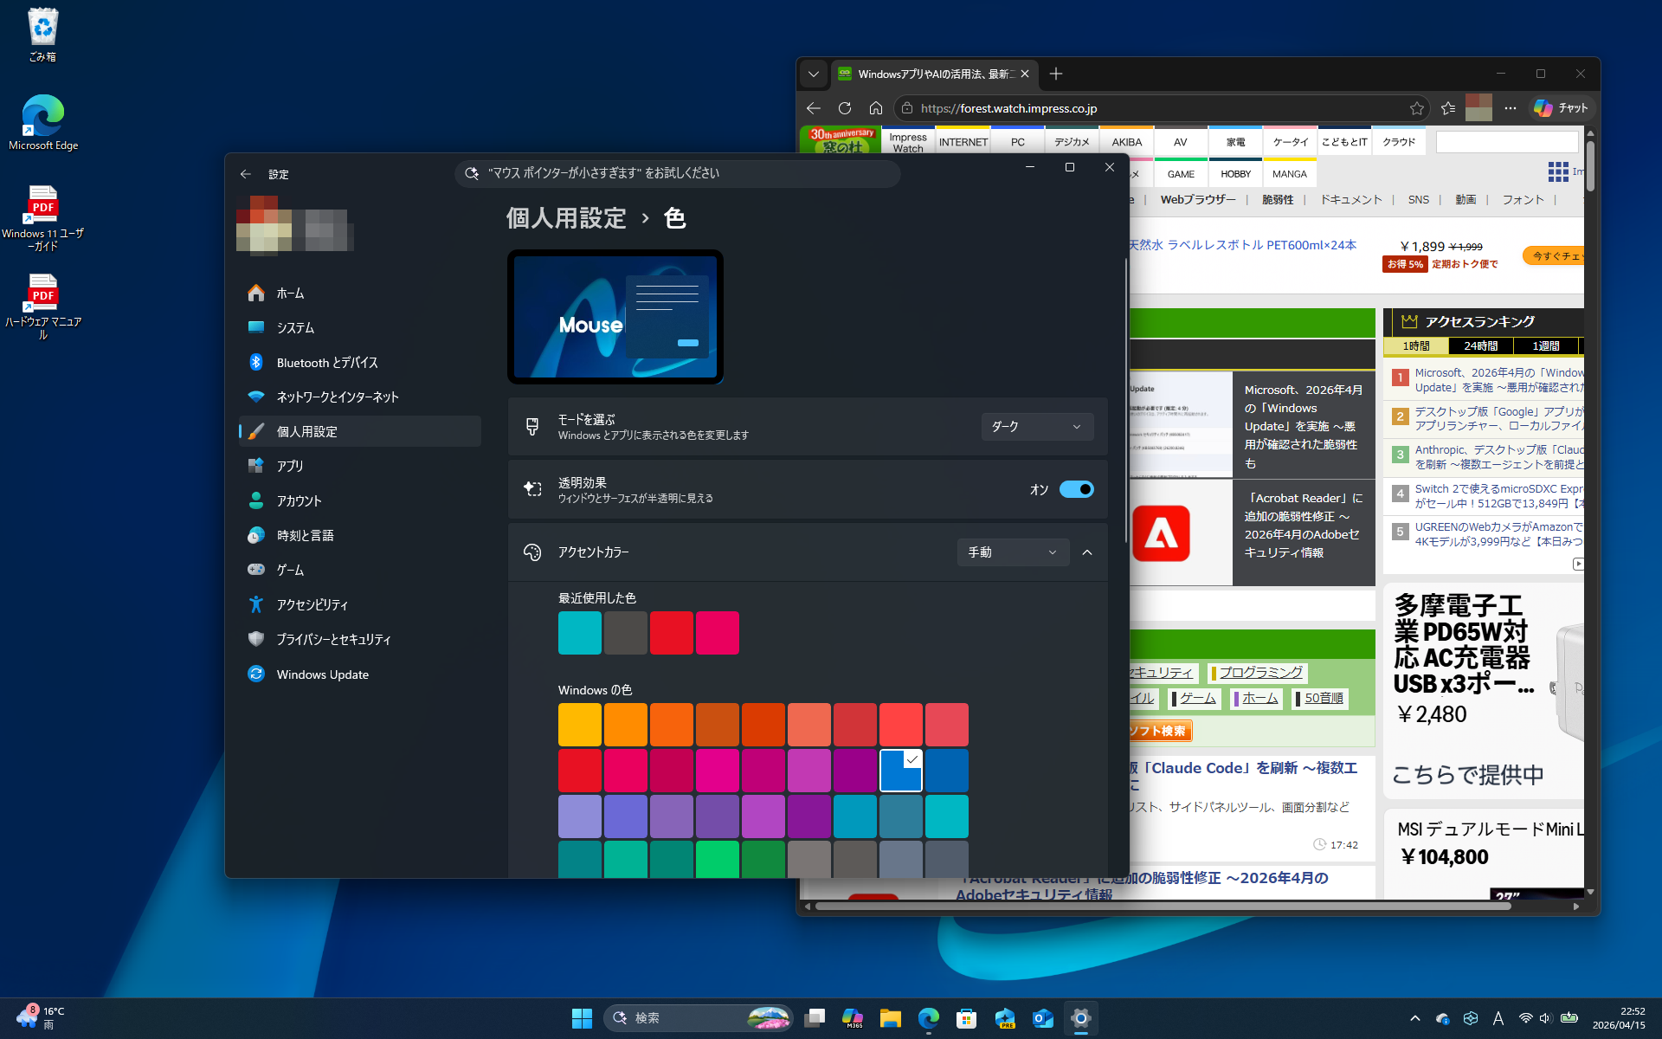Select アクセシビリティ in settings sidebar

[x=312, y=605]
